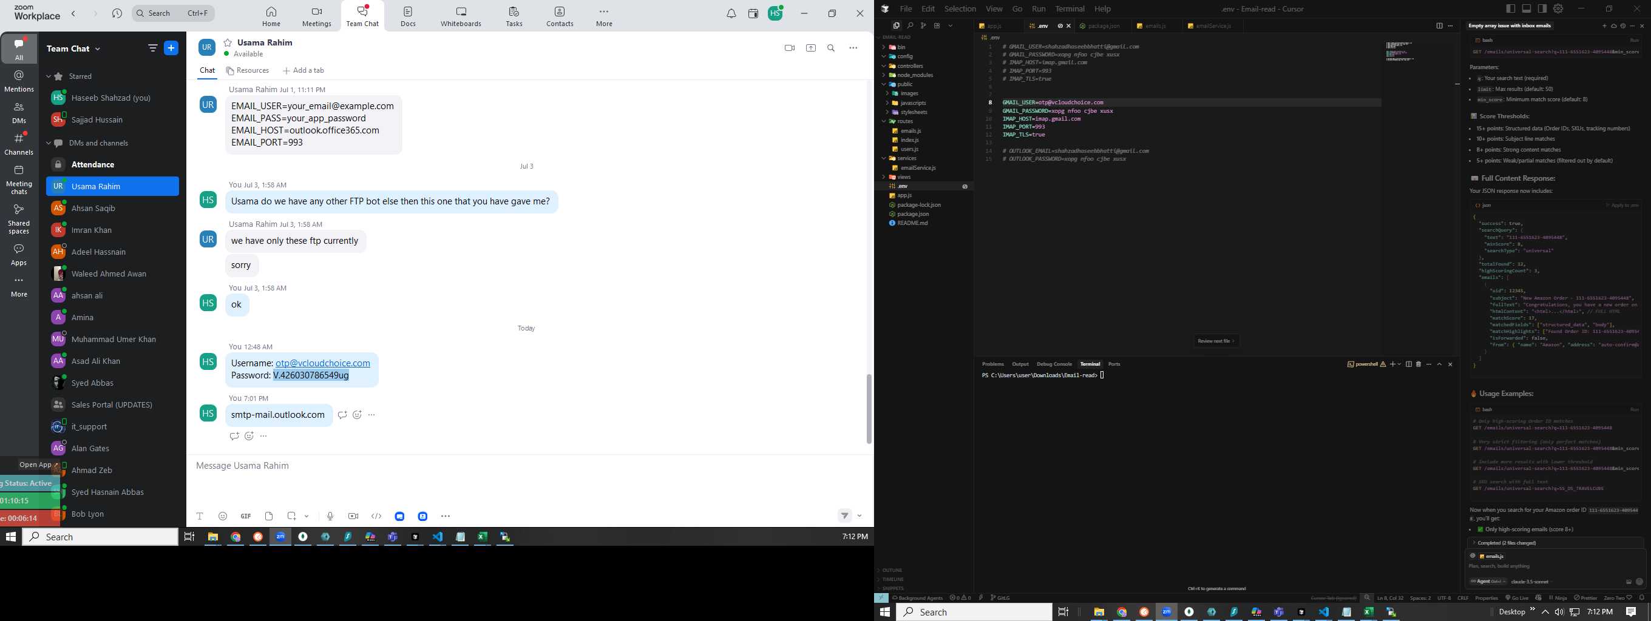
Task: Open the Terminal menu in Cursor
Action: tap(1070, 9)
